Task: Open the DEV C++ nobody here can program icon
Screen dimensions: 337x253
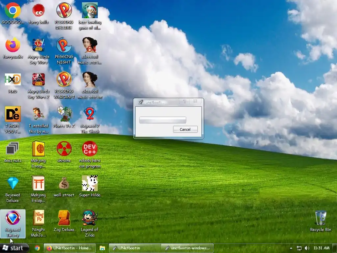Action: [x=90, y=155]
